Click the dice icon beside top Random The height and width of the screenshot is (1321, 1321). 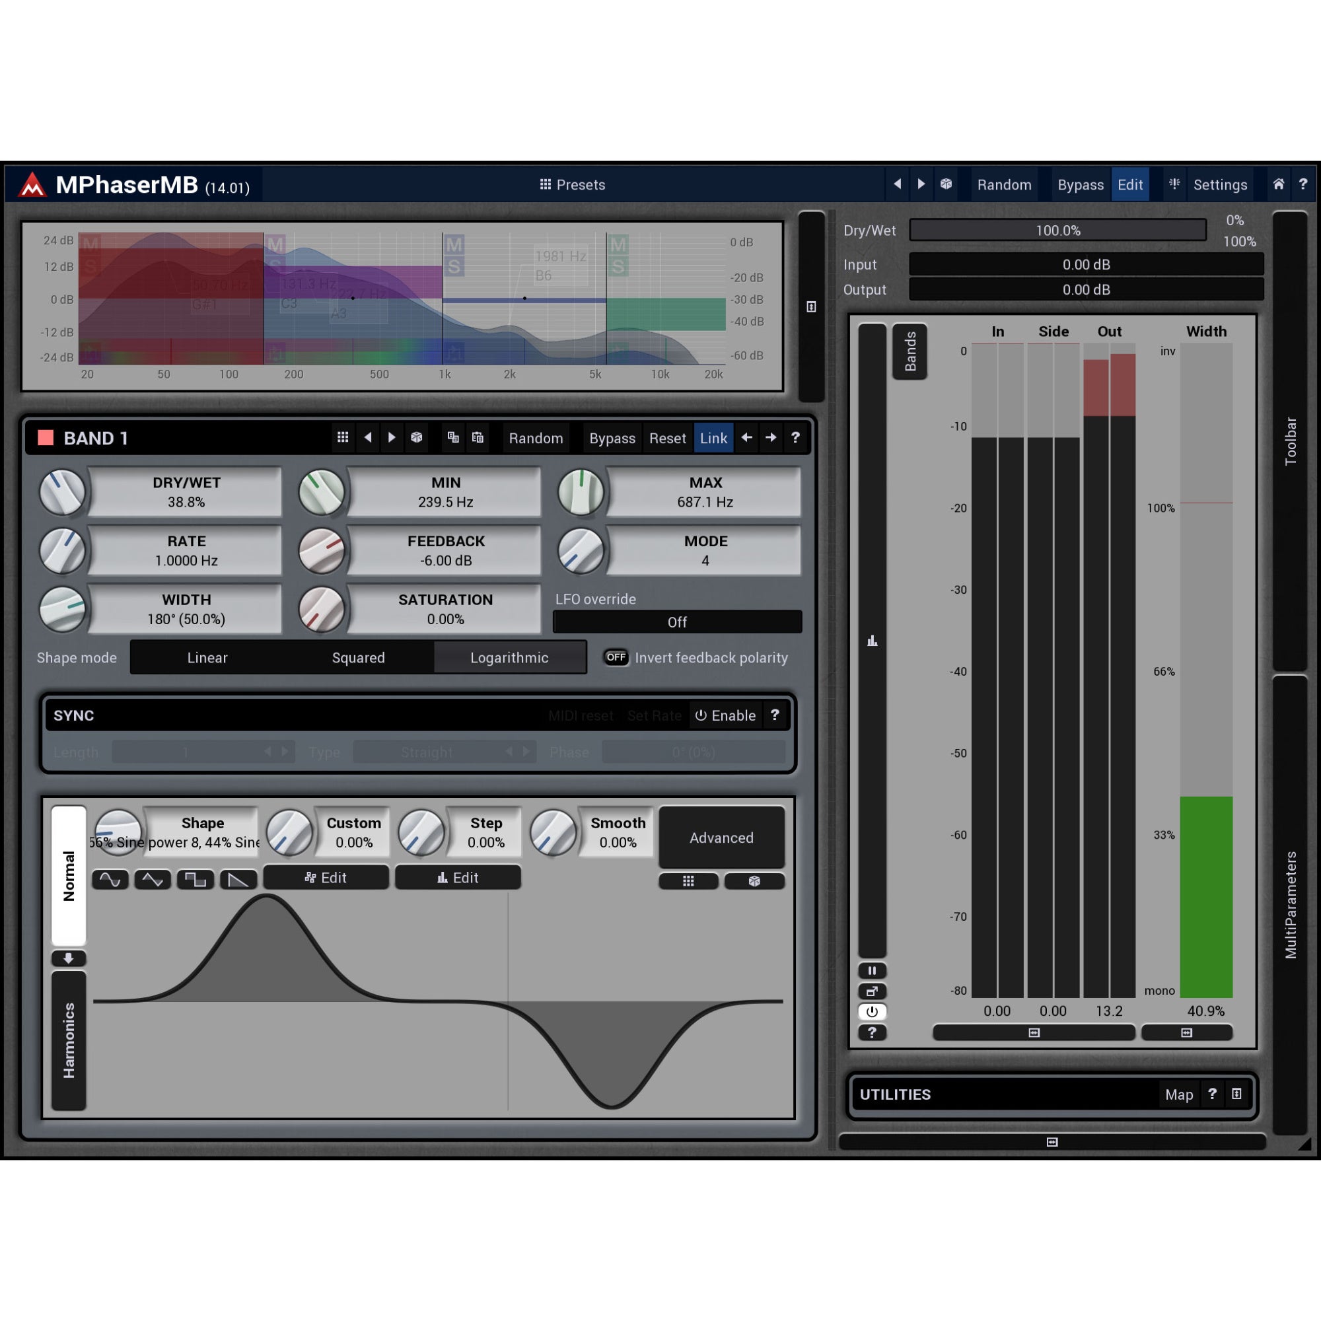(x=946, y=184)
